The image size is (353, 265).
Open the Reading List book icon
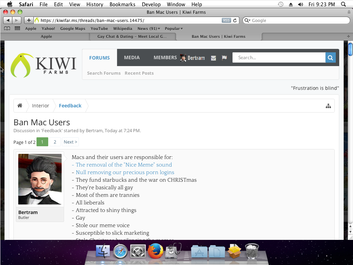7,29
